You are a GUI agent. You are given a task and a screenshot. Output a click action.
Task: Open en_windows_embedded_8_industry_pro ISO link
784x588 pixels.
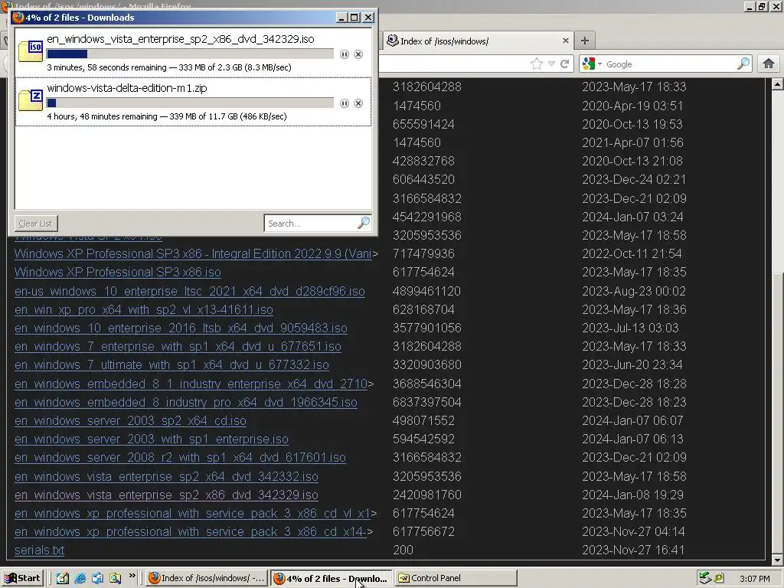click(x=186, y=403)
